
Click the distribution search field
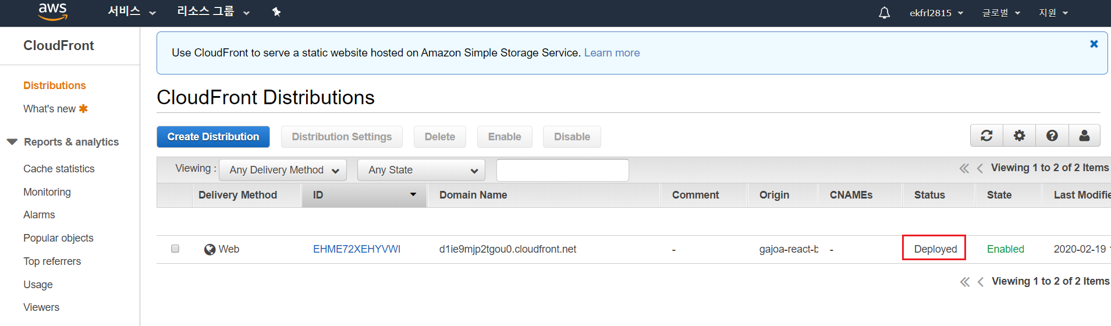pos(562,170)
